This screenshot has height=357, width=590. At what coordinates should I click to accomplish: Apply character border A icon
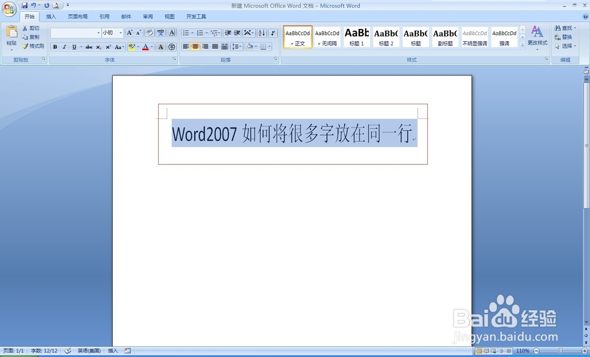point(172,32)
